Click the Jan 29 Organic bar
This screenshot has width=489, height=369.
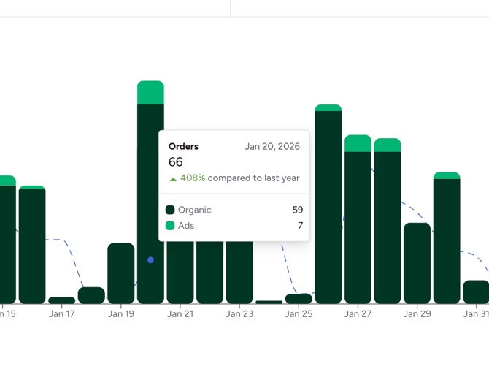click(x=417, y=263)
